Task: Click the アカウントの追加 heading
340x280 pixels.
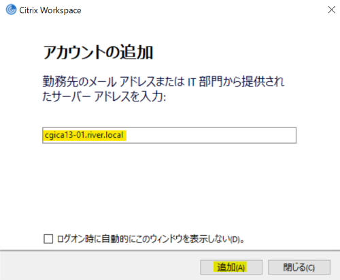Action: tap(98, 52)
